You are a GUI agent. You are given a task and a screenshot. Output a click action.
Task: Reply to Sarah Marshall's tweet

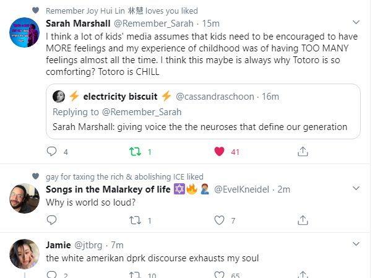click(52, 151)
